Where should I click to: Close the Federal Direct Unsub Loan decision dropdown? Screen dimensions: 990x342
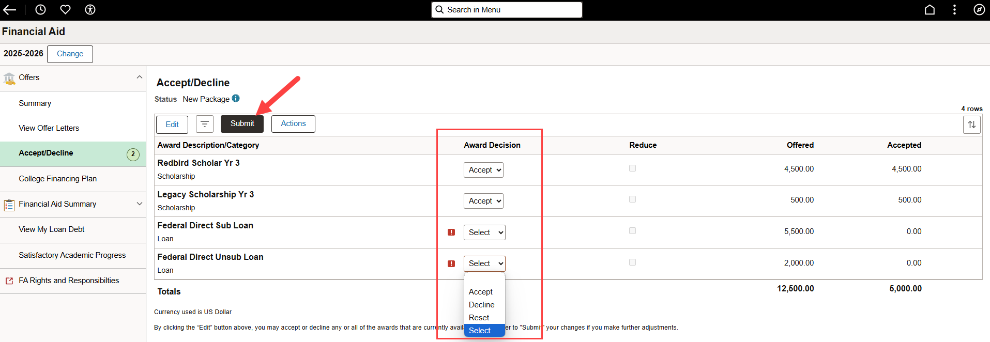(x=484, y=263)
